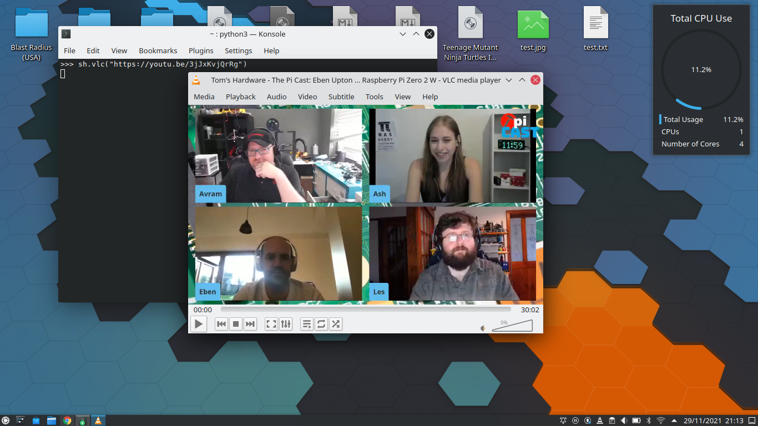The image size is (758, 426).
Task: Seek along the VLC progress bar
Action: click(366, 310)
